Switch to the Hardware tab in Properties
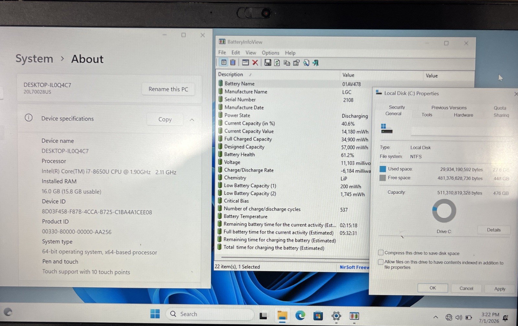This screenshot has height=326, width=518. [463, 115]
